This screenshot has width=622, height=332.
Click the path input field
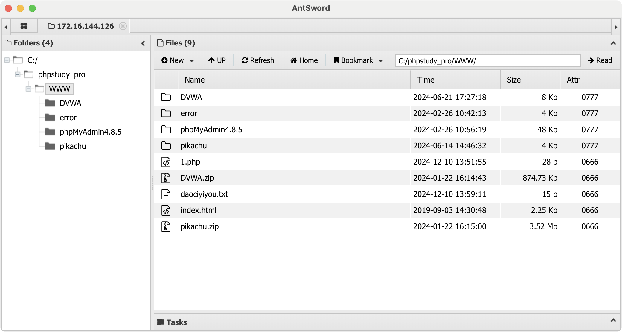tap(487, 61)
